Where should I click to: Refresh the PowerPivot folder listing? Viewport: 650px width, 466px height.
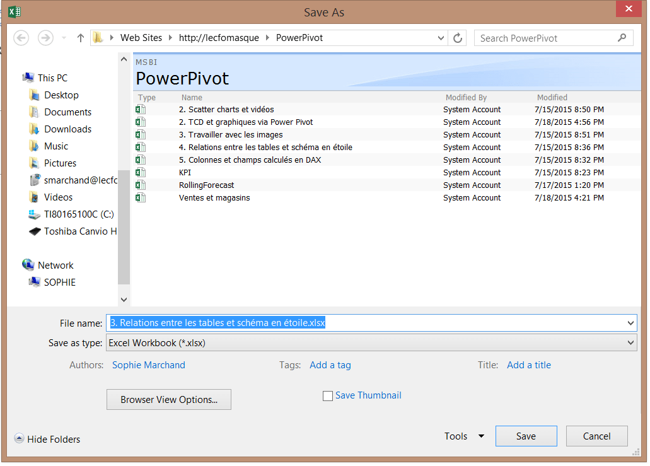point(458,38)
